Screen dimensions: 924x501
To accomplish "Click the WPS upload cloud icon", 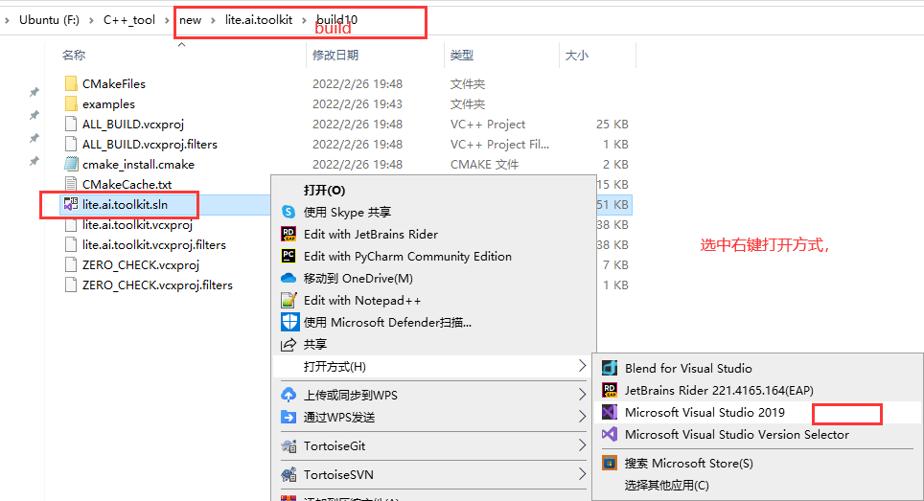I will [289, 395].
